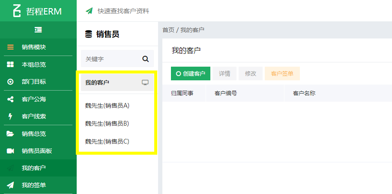Click 客户名称 column header
392x194 pixels.
(338, 93)
